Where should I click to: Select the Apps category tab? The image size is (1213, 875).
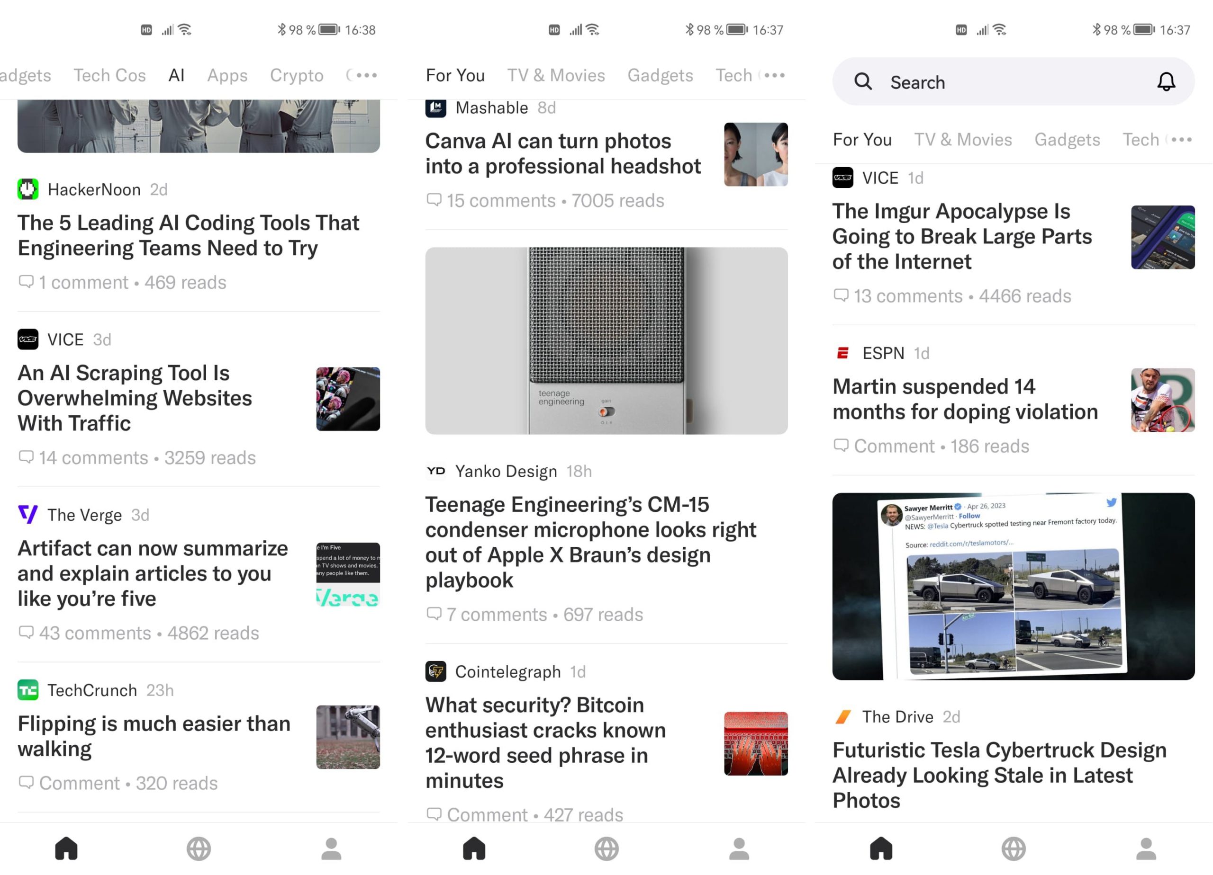pos(227,75)
